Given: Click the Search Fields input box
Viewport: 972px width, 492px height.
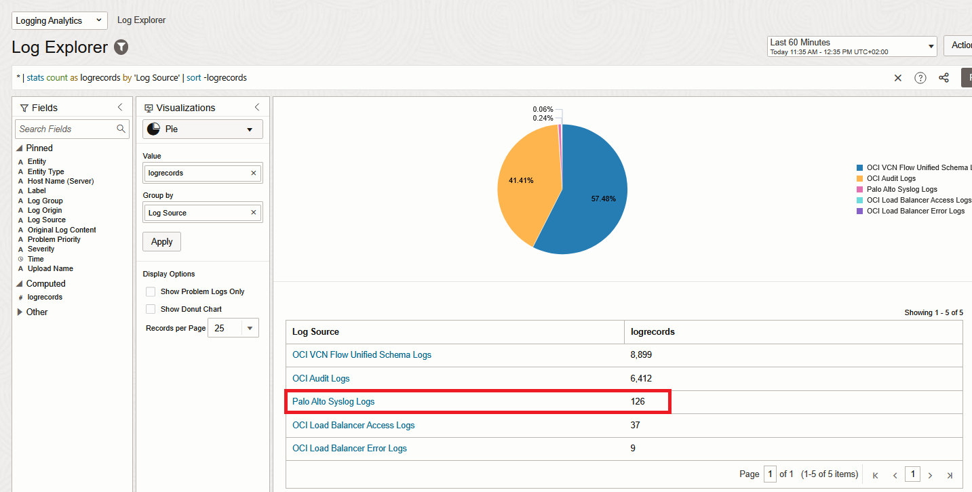Looking at the screenshot, I should pos(66,129).
